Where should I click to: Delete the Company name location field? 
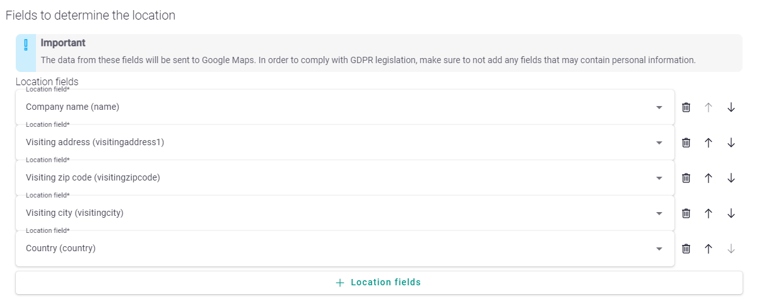(x=686, y=107)
